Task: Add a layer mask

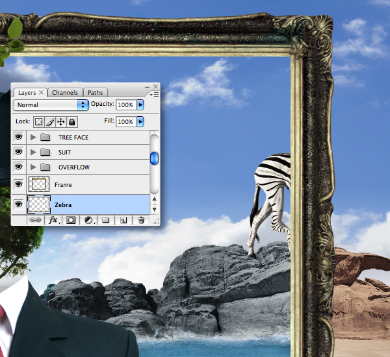Action: [71, 220]
